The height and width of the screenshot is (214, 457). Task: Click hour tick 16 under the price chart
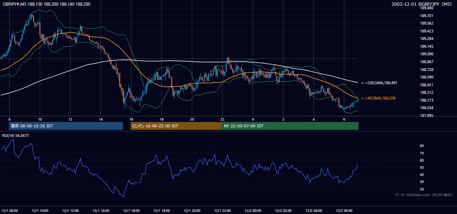pyautogui.click(x=131, y=119)
